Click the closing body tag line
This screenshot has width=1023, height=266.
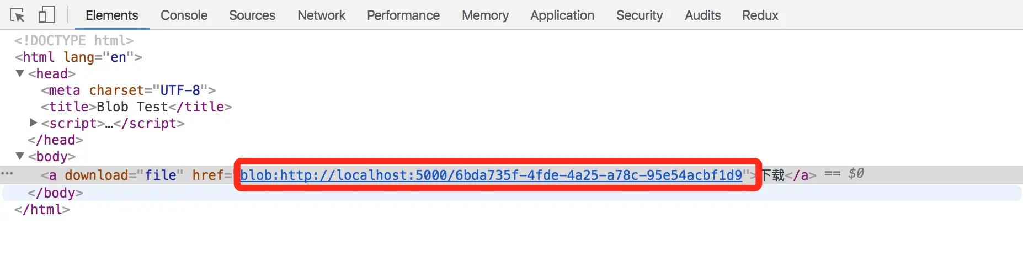pos(55,193)
